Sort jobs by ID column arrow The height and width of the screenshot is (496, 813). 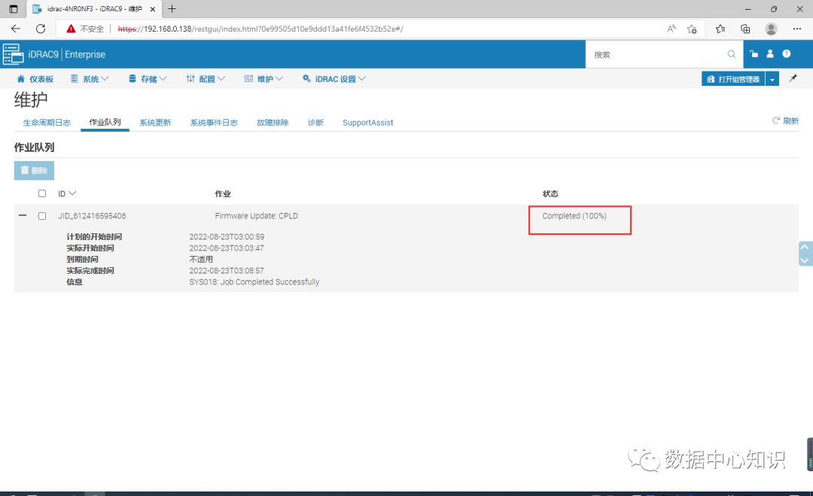[72, 193]
